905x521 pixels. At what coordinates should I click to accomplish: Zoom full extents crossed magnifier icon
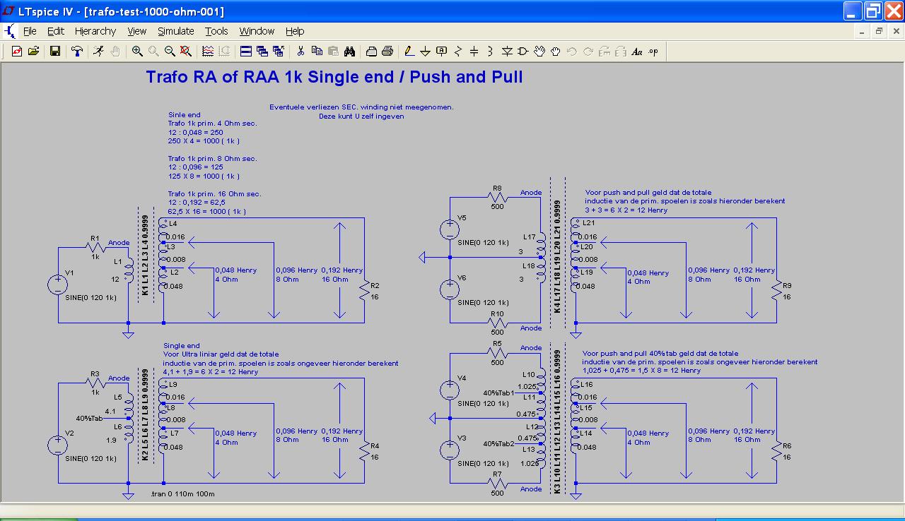185,51
